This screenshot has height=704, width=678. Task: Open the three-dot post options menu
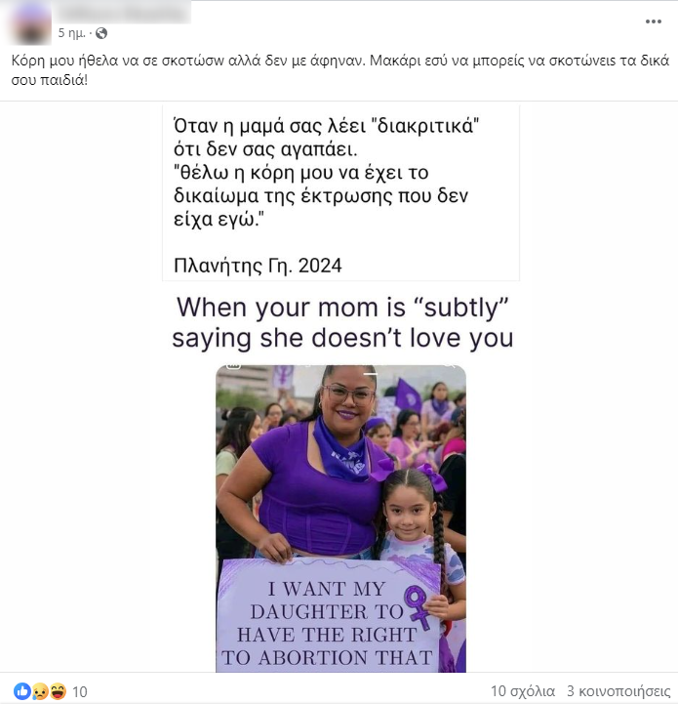coord(653,21)
